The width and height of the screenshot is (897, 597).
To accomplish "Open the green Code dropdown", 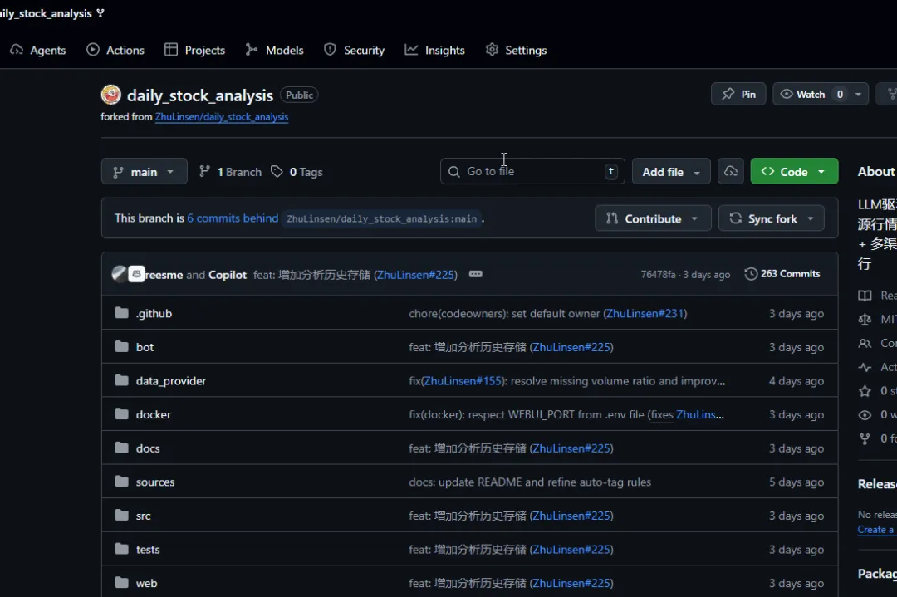I will coord(794,172).
